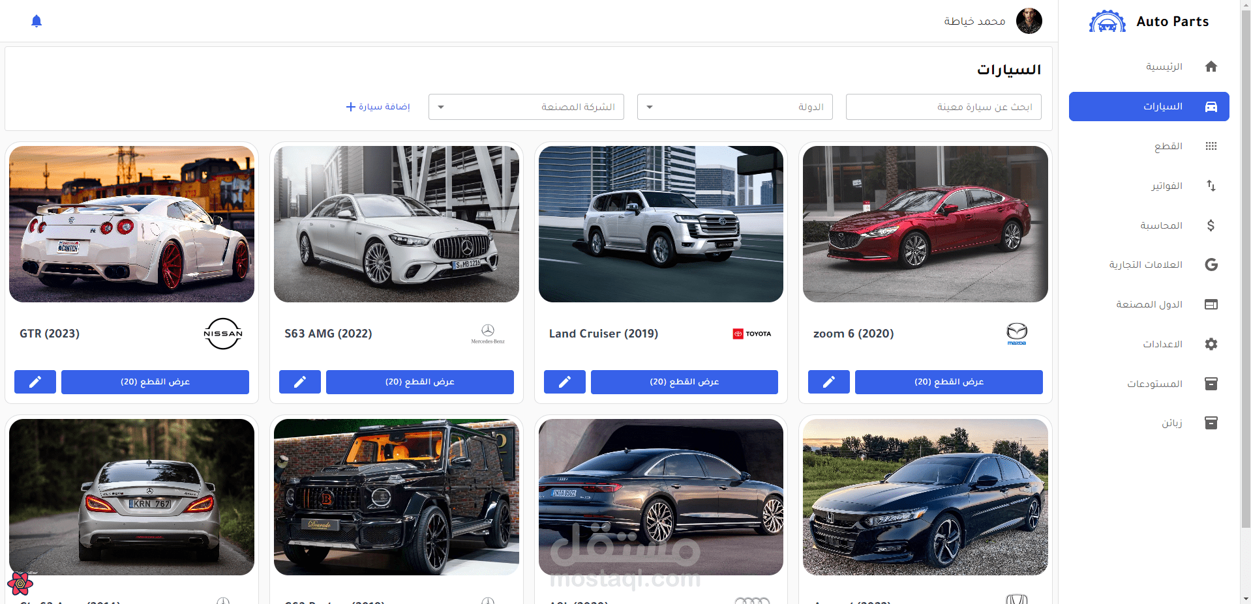Open القطع menu item
1251x604 pixels.
[x=1149, y=146]
